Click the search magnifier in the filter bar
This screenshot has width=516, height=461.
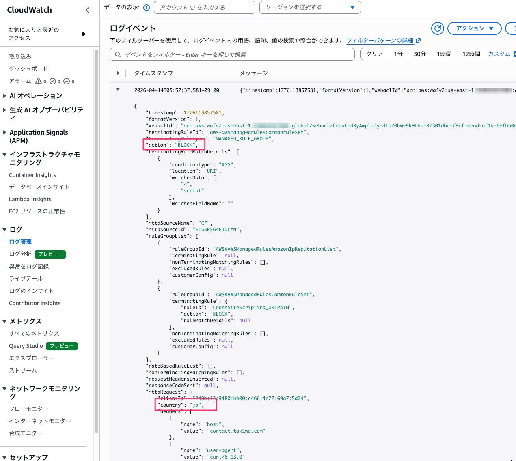coord(118,54)
